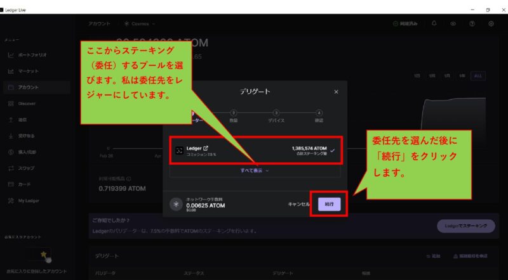Open the notifications bell in the top bar
The image size is (508, 280).
(434, 23)
